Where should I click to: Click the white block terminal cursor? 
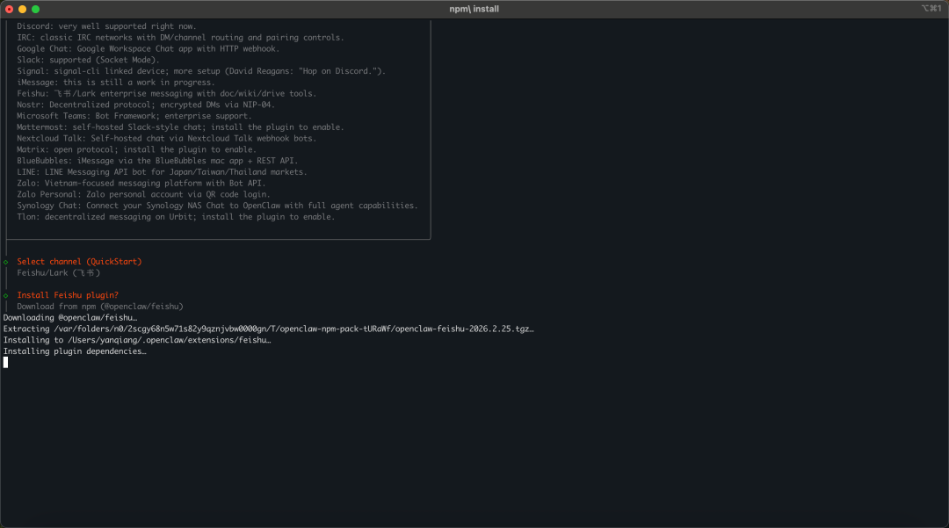pos(5,362)
